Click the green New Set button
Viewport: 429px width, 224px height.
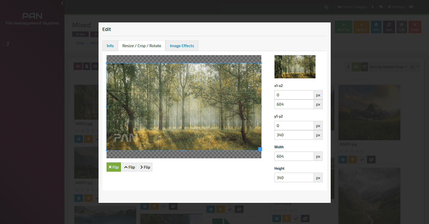(344, 27)
